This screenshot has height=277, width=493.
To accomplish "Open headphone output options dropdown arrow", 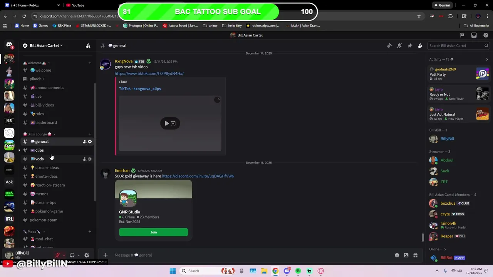I will 79,255.
